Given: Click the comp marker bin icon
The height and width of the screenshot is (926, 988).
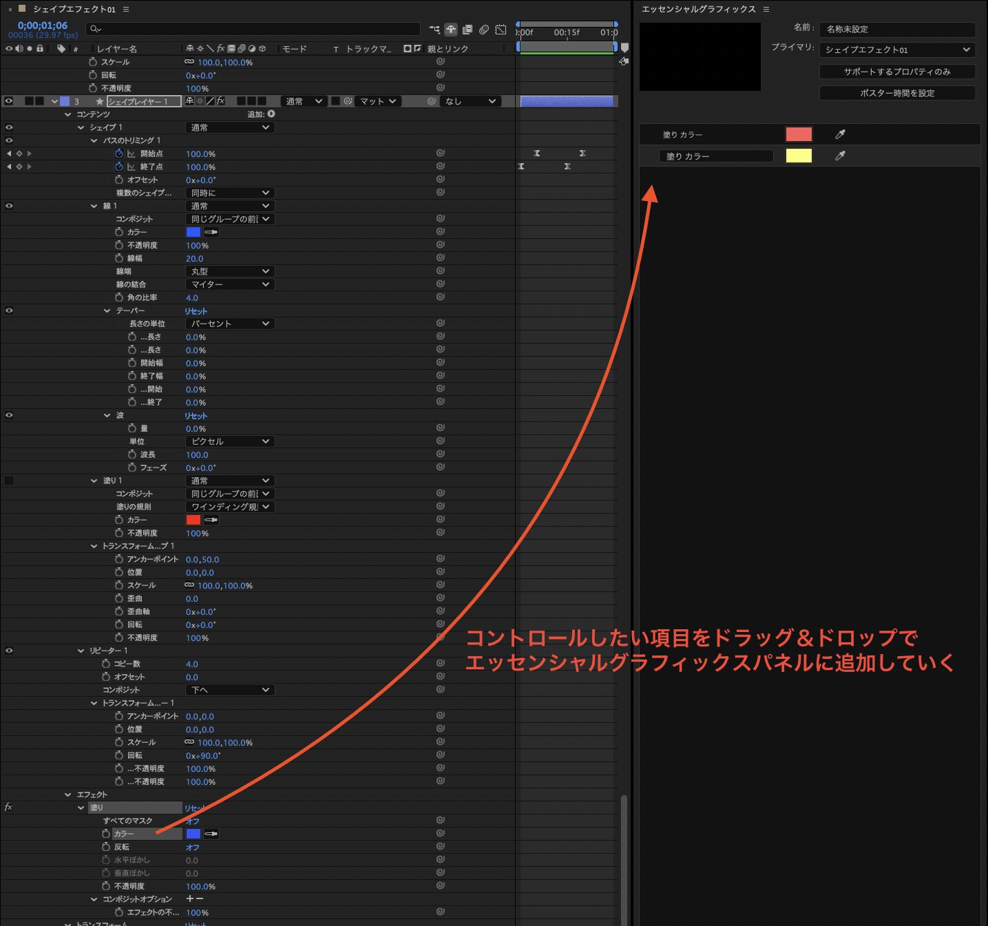Looking at the screenshot, I should [x=624, y=48].
